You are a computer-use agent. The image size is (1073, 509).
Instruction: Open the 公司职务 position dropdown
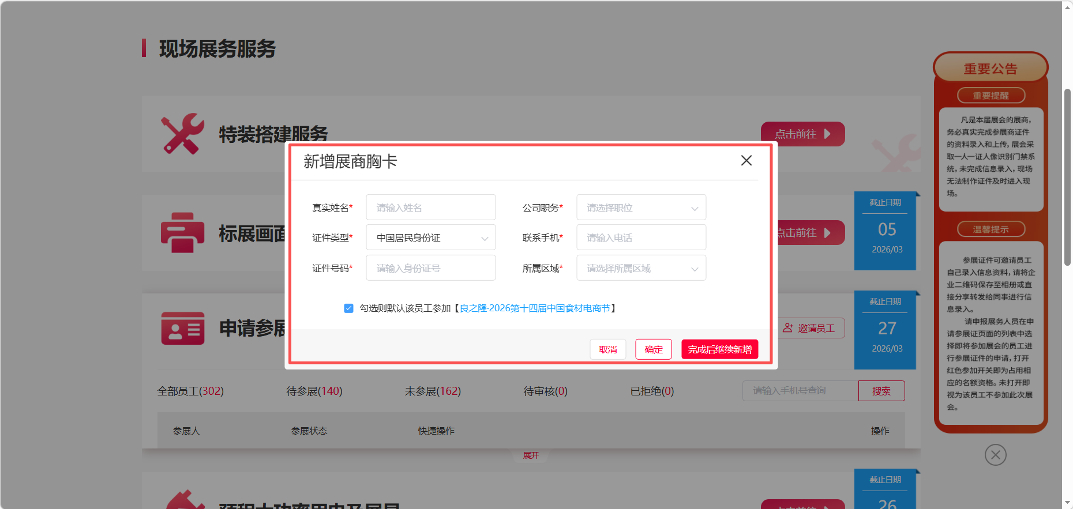tap(641, 208)
